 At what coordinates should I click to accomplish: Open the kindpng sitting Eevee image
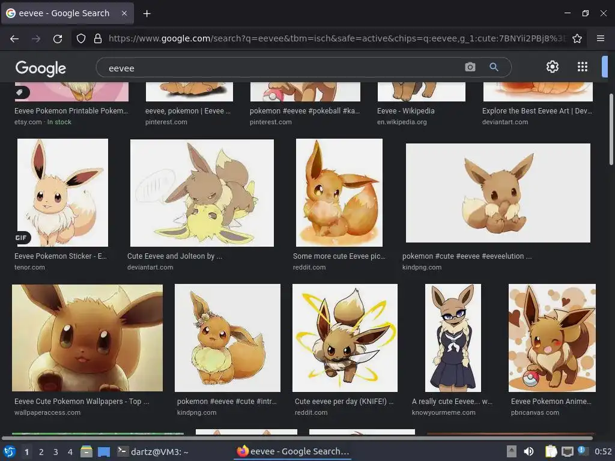point(498,193)
